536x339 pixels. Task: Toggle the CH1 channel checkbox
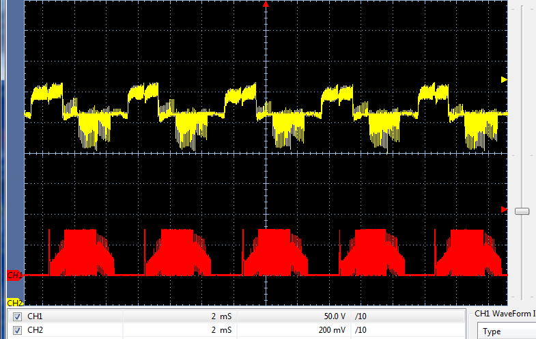pyautogui.click(x=17, y=316)
